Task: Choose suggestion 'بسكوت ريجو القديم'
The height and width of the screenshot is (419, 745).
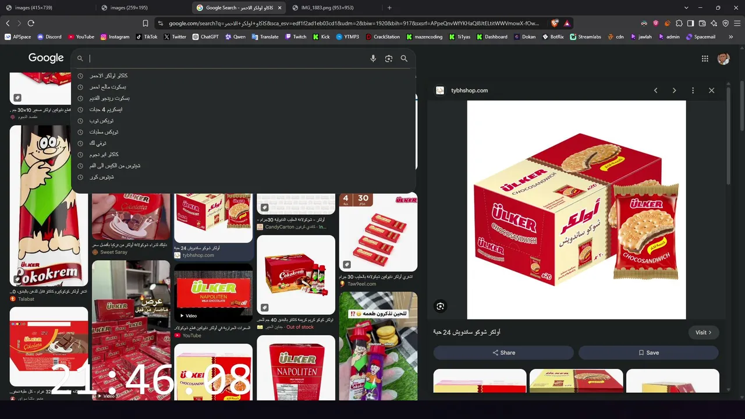Action: (x=243, y=98)
